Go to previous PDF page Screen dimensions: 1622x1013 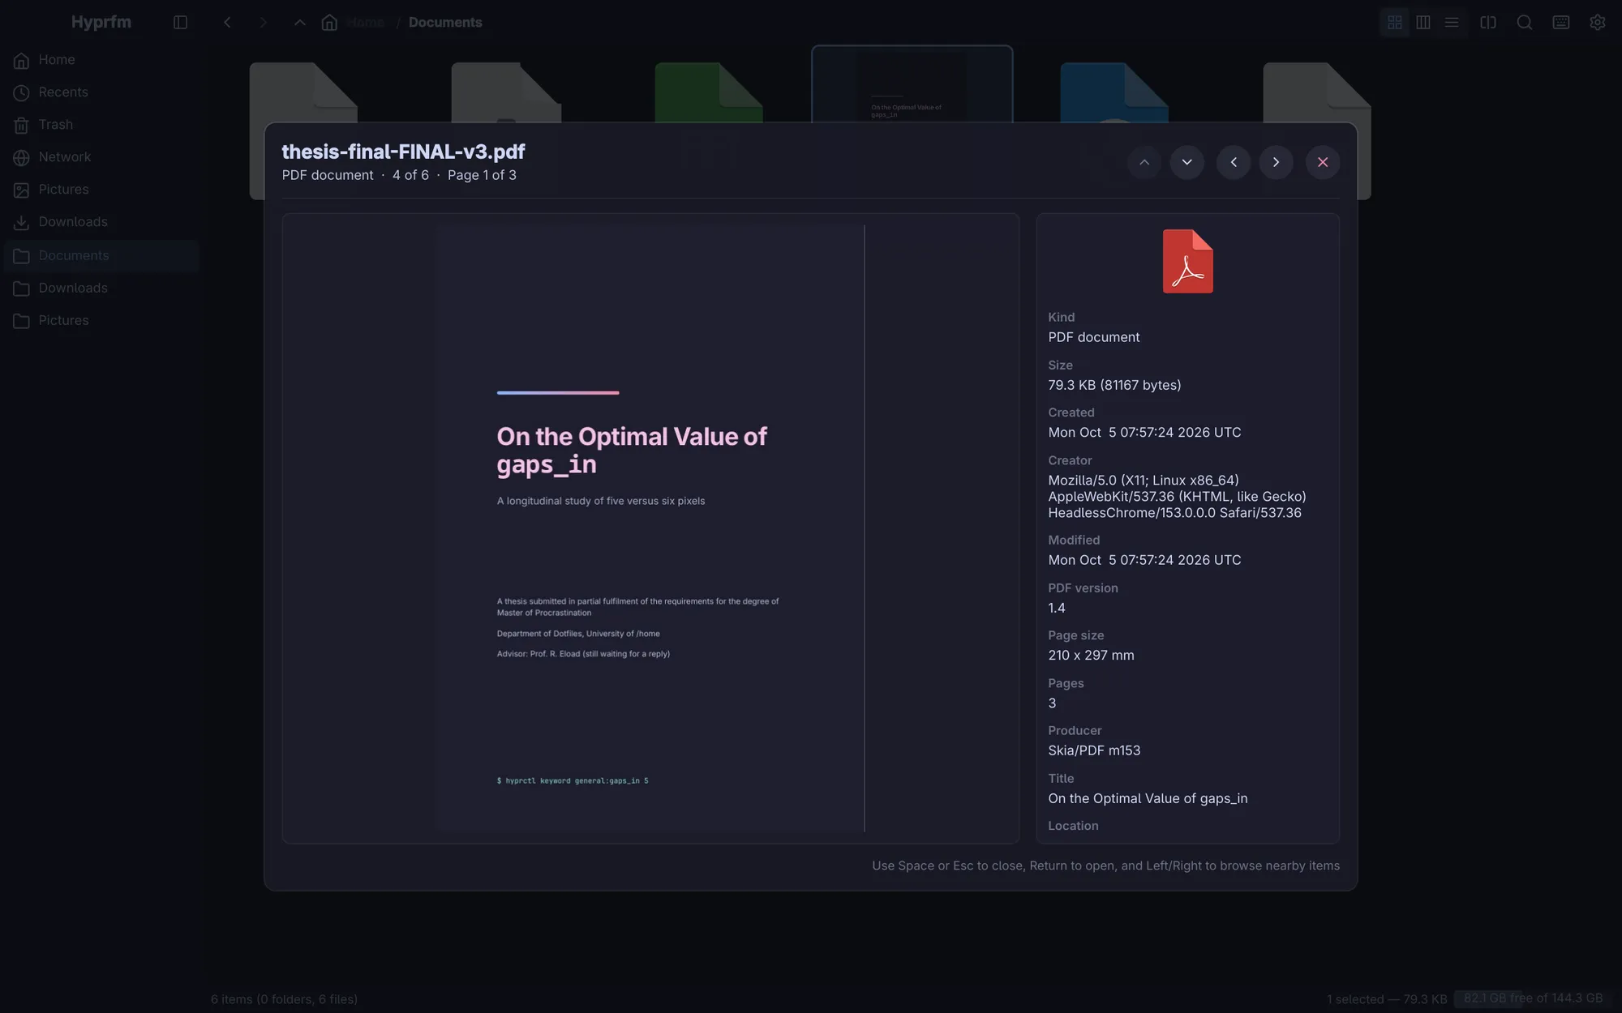[x=1144, y=162]
